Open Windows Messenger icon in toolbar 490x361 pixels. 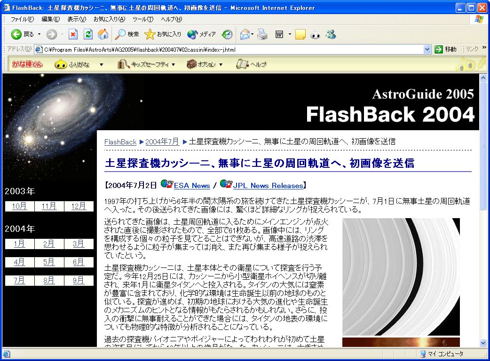(331, 34)
